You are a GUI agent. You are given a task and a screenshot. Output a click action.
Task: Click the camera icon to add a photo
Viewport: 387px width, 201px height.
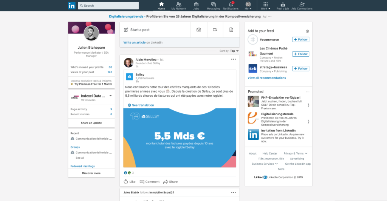[x=199, y=29]
